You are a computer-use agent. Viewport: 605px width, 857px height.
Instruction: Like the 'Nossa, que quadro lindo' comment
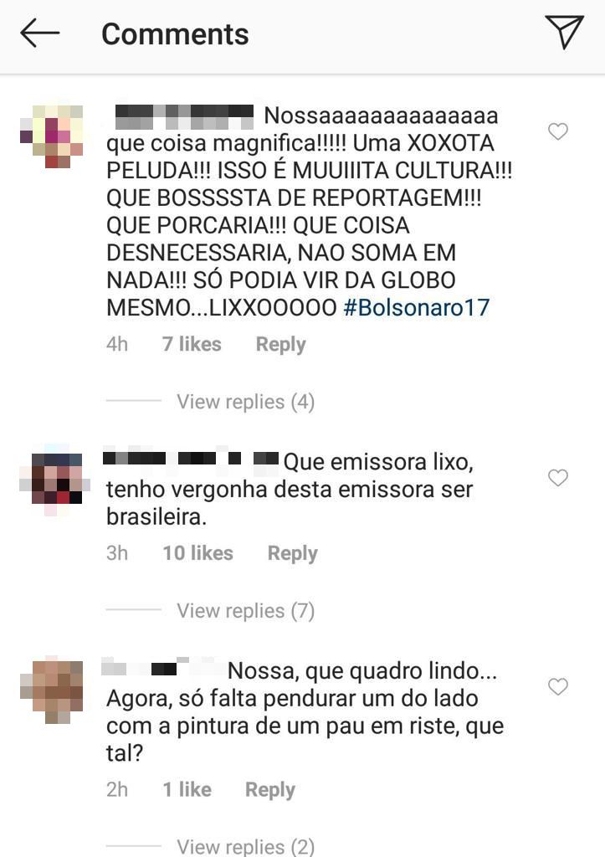tap(558, 686)
